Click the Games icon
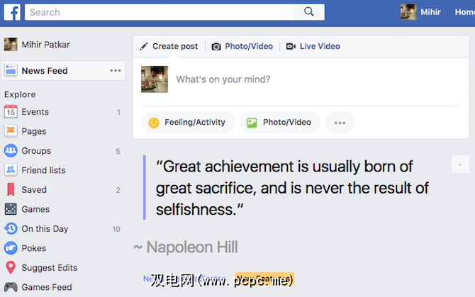This screenshot has height=297, width=475. 11,209
